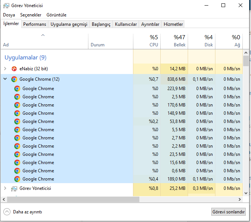Select the Chrome process using 53,8 MB

pyautogui.click(x=38, y=121)
